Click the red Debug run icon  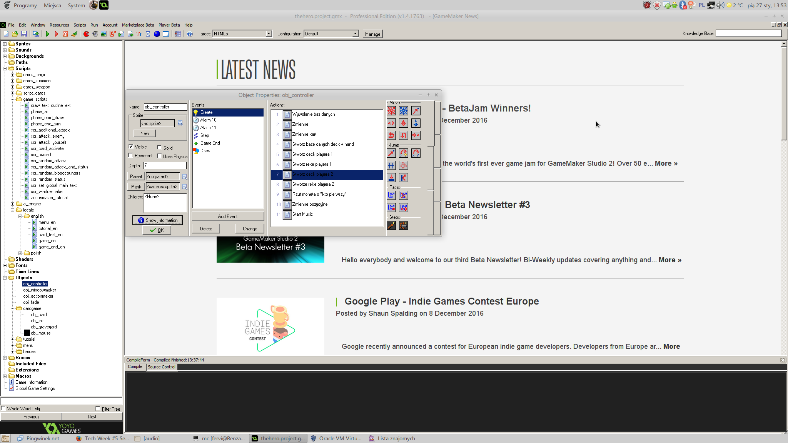56,34
